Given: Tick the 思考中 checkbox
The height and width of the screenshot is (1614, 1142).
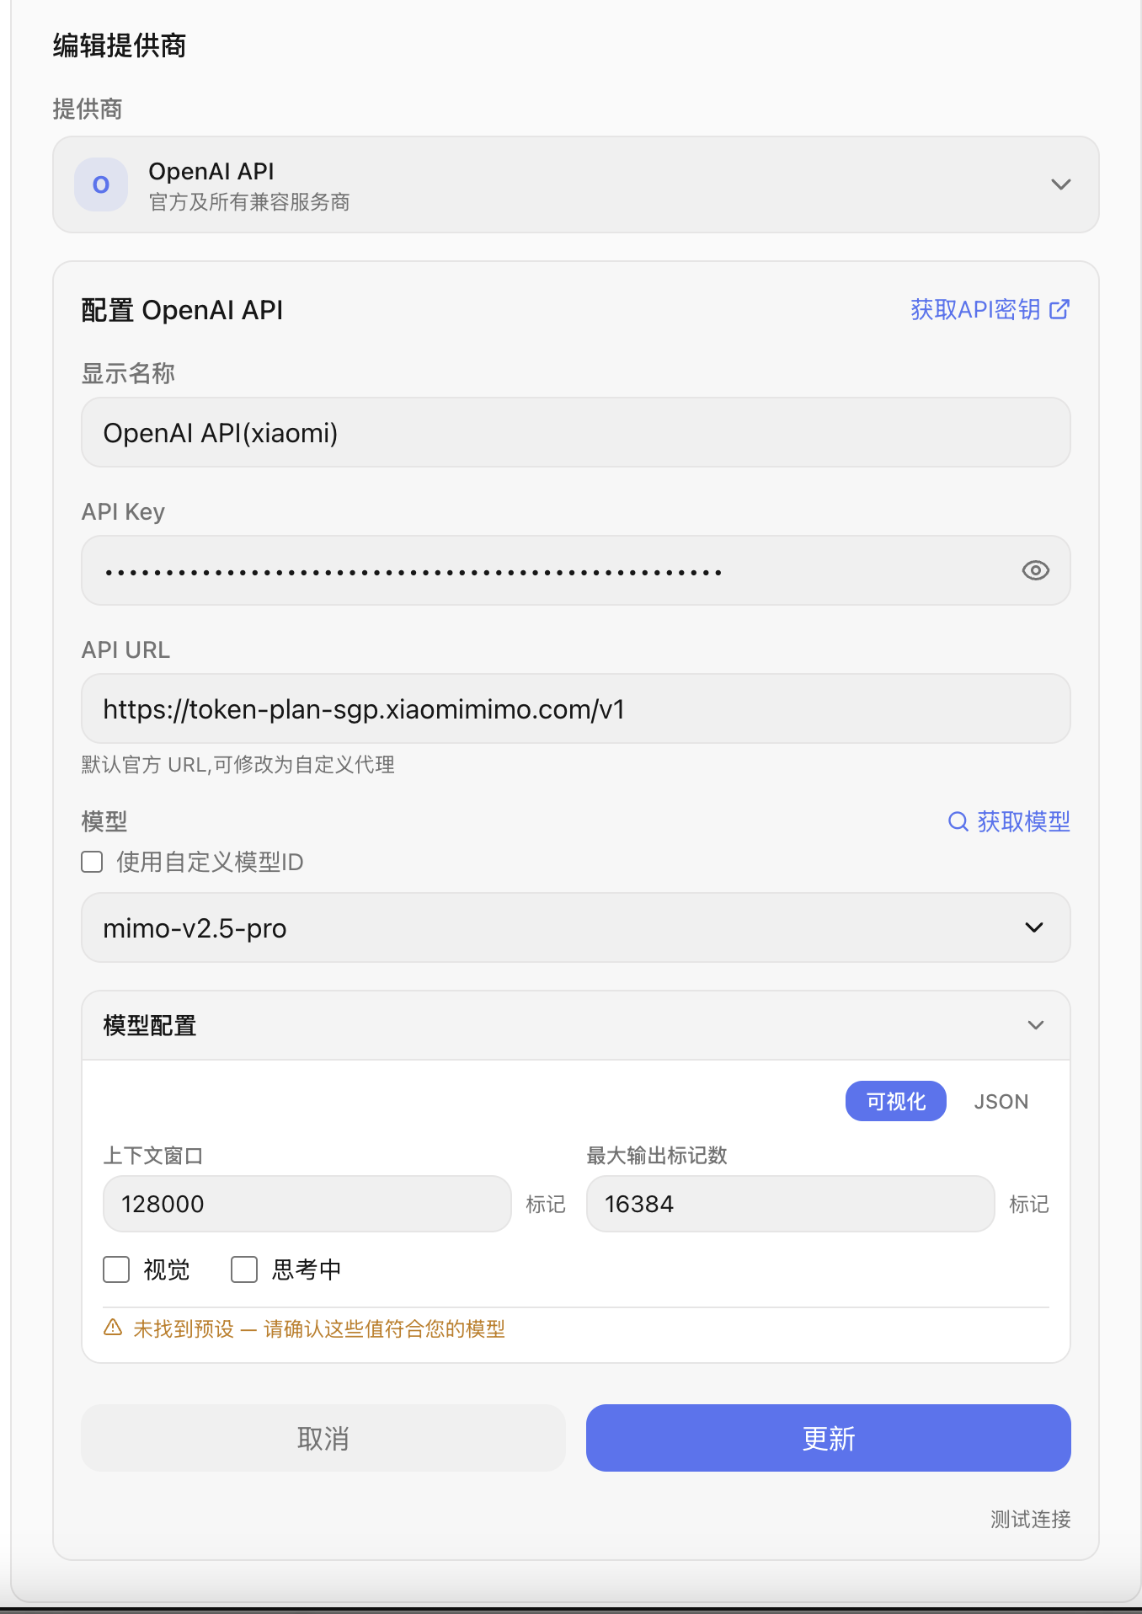Looking at the screenshot, I should coord(244,1269).
